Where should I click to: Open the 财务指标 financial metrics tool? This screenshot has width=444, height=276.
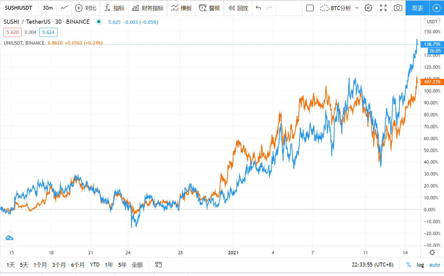pyautogui.click(x=148, y=8)
